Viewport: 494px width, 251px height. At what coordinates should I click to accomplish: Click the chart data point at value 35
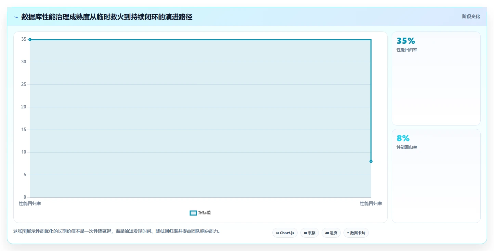pos(30,40)
